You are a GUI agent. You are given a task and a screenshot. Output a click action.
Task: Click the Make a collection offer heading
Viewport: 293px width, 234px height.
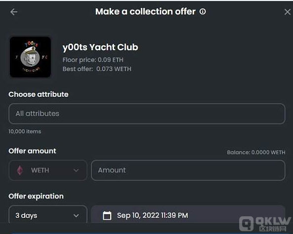pos(145,11)
